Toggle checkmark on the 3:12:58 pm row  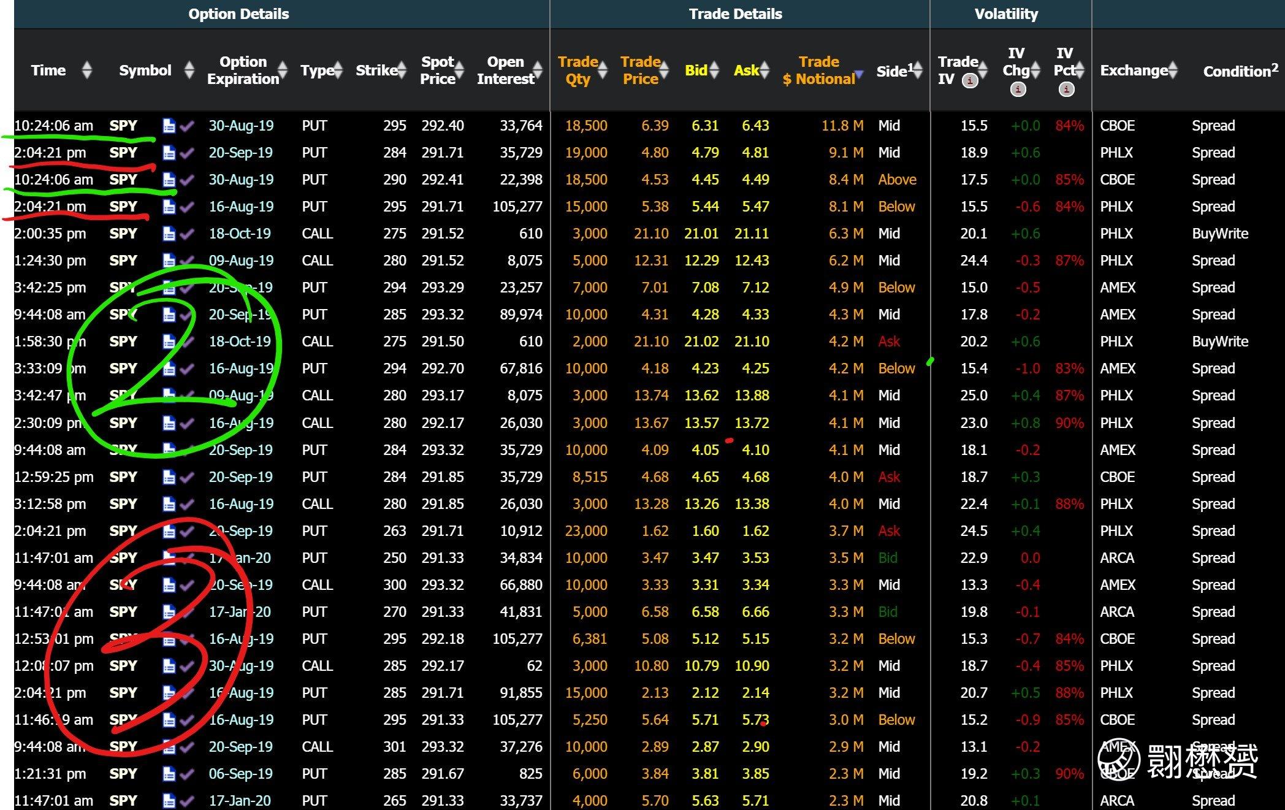pos(187,504)
